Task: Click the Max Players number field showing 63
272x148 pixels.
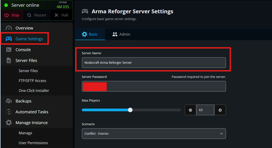Action: [x=205, y=110]
